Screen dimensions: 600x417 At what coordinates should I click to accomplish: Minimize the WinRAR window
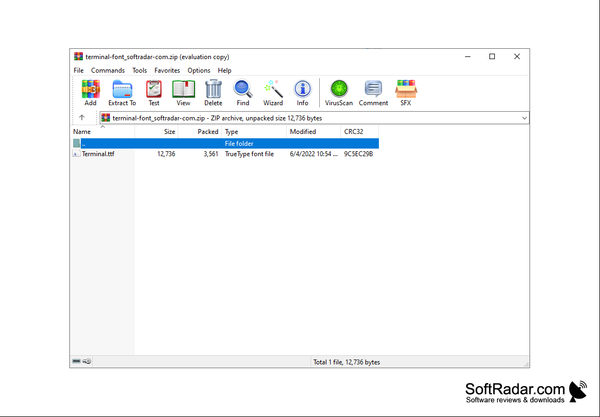point(468,57)
